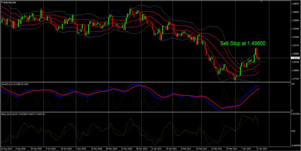This screenshot has height=151, width=301.
Task: Click the 1.50960 price scale value
Action: click(296, 54)
